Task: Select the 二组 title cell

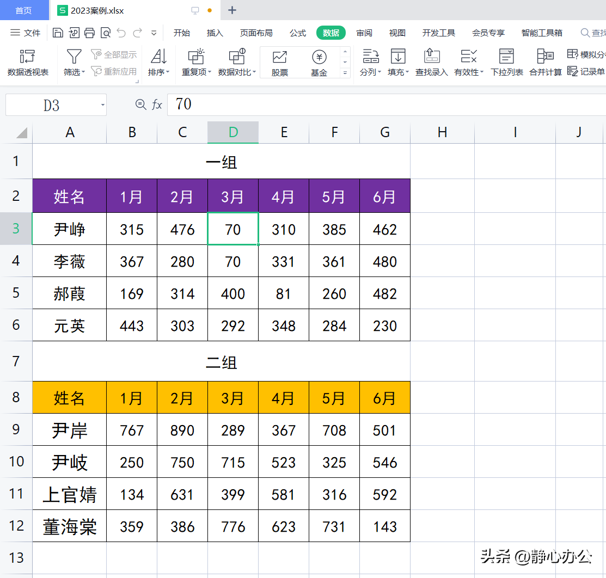Action: (x=222, y=361)
